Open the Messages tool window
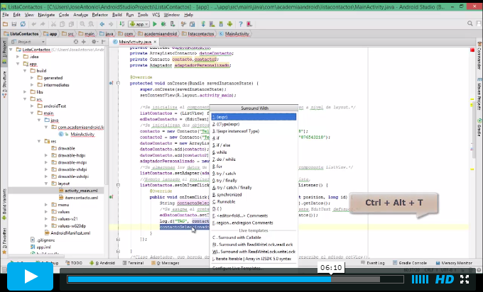Viewport: 483px width, 292px height. point(165,263)
